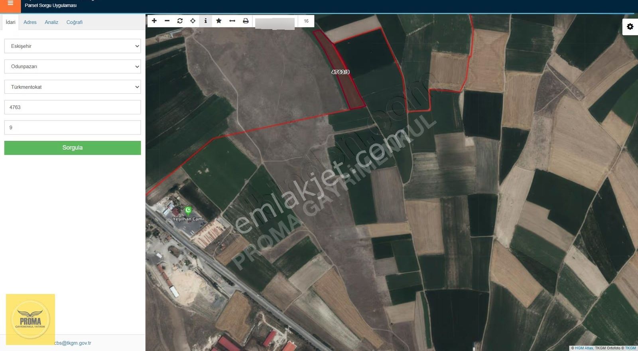Click the HGM Atlas attribution link

pyautogui.click(x=584, y=348)
